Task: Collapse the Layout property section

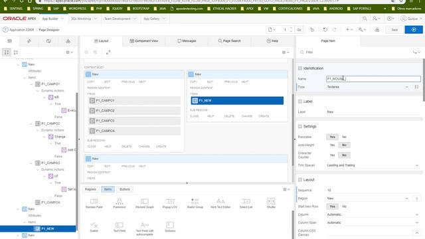Action: click(x=300, y=180)
